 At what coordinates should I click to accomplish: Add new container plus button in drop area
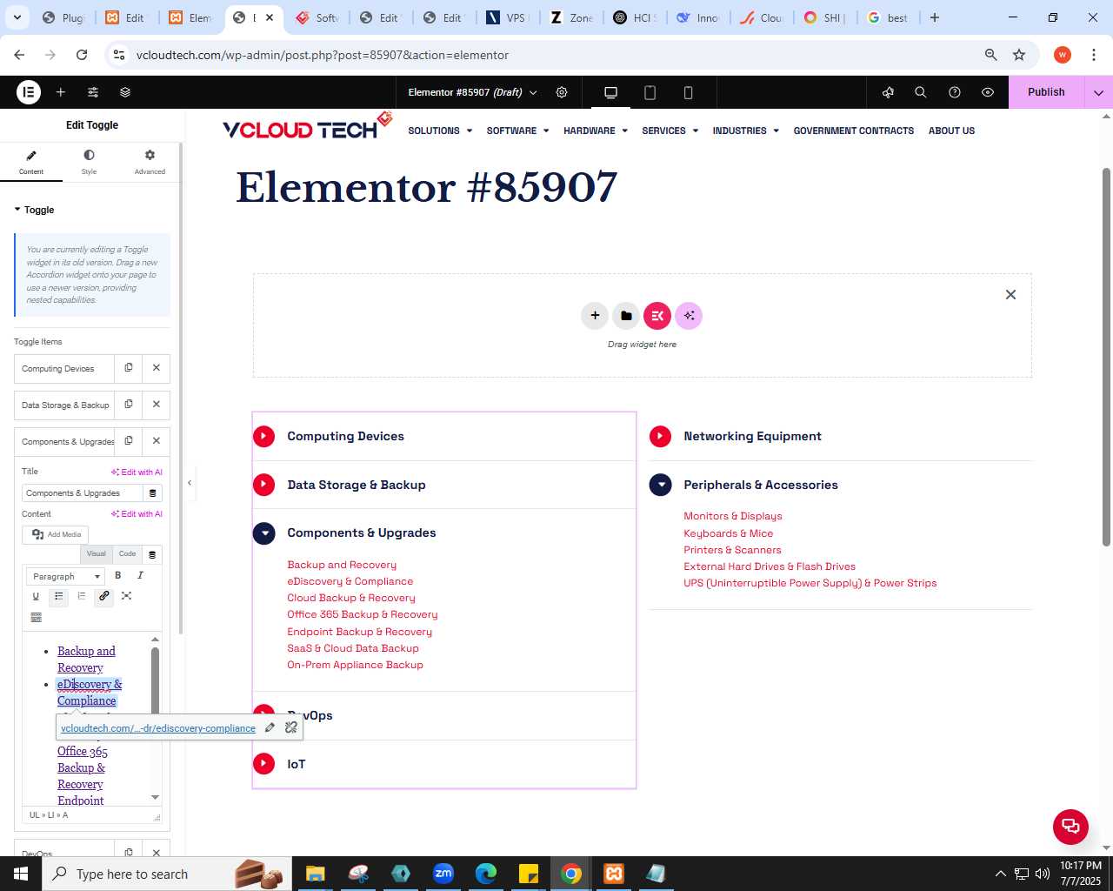tap(595, 315)
